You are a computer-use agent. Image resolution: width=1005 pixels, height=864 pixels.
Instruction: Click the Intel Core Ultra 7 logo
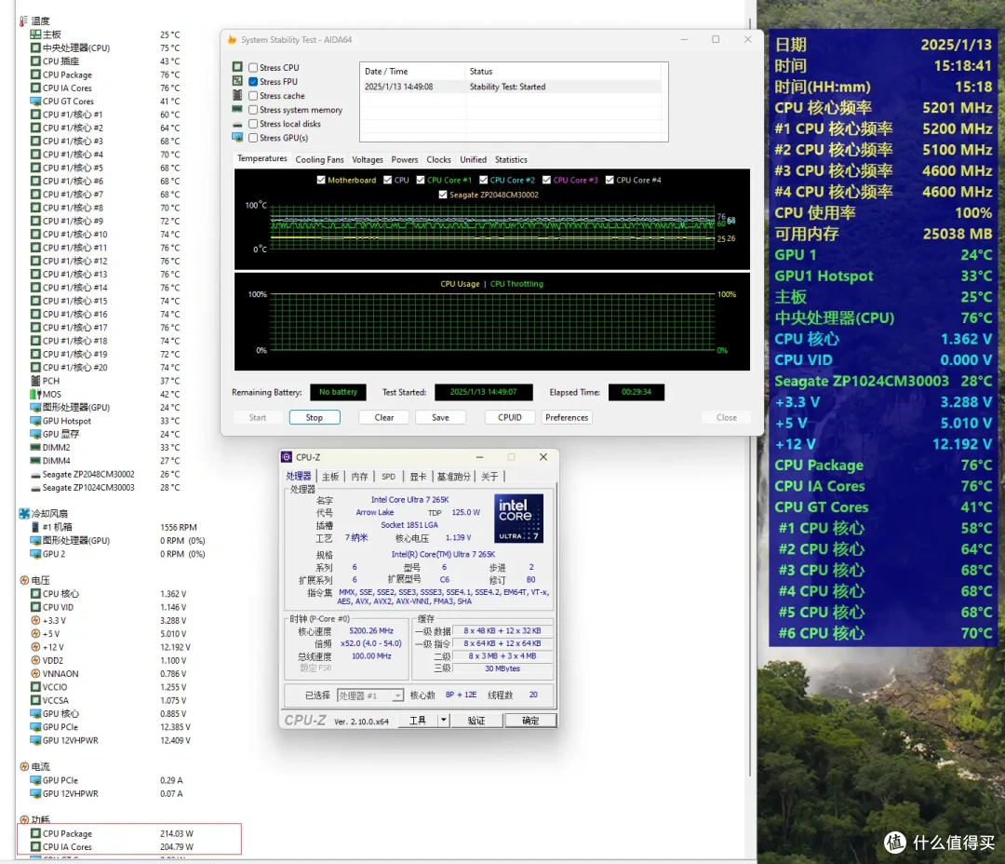pyautogui.click(x=518, y=519)
